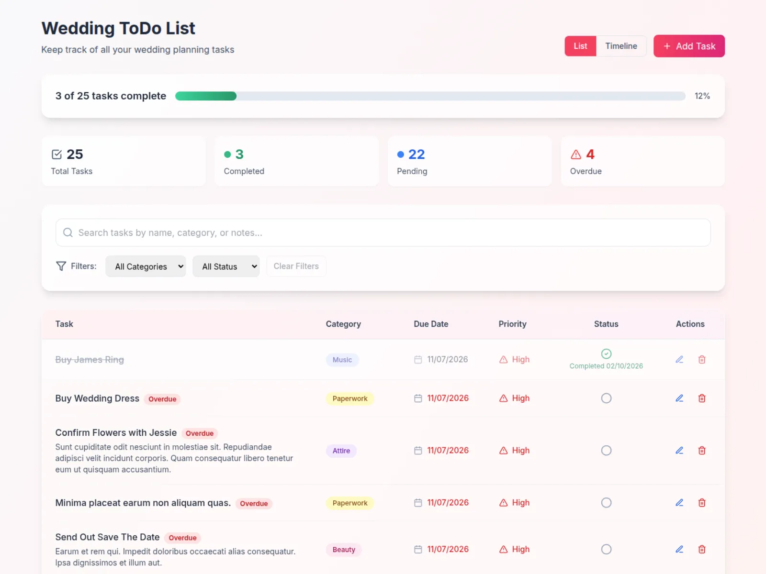This screenshot has height=574, width=766.
Task: Delete the Buy Wedding Dress task
Action: (702, 398)
